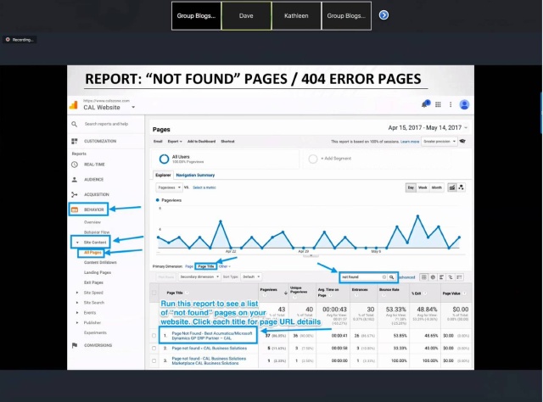Click the Shortcut button
This screenshot has height=402, width=543.
coord(227,142)
